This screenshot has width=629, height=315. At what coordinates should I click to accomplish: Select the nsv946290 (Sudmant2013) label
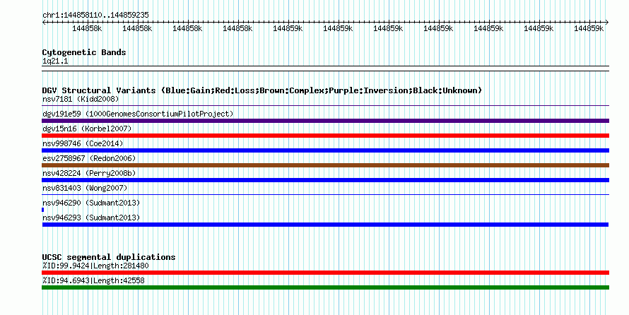[91, 203]
